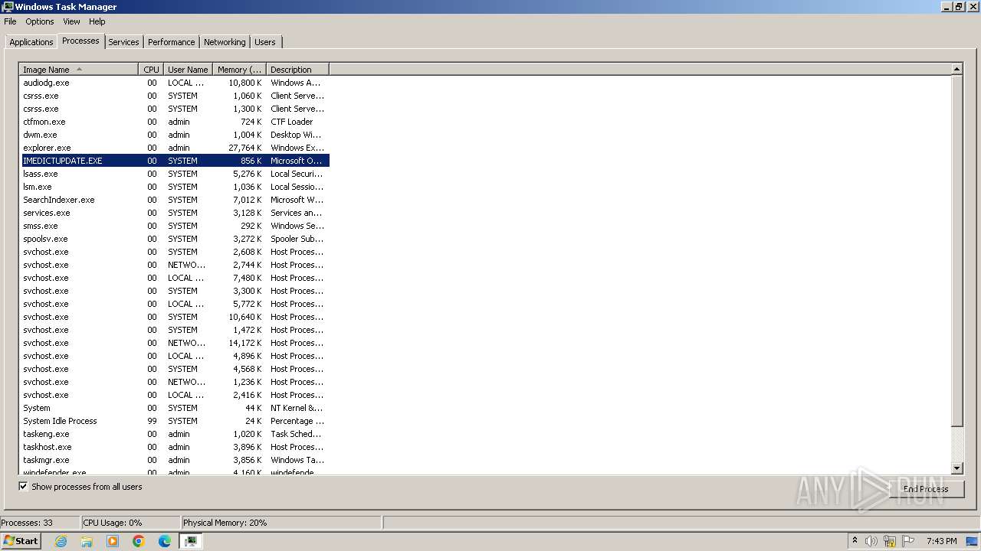This screenshot has height=551, width=981.
Task: Switch to the Users tab
Action: pyautogui.click(x=265, y=42)
